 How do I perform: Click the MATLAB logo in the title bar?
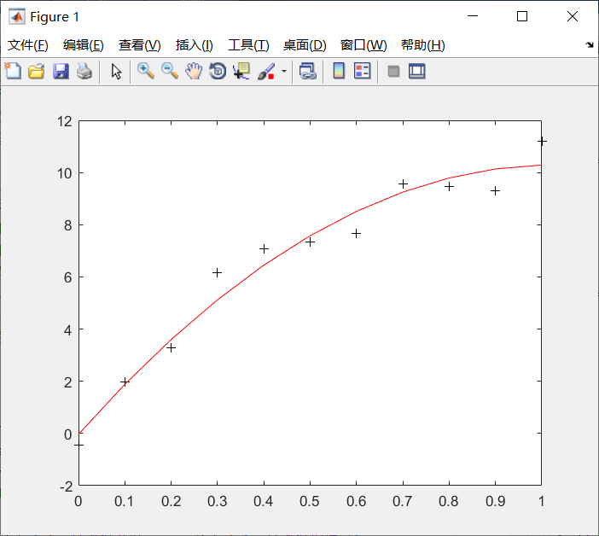coord(17,16)
